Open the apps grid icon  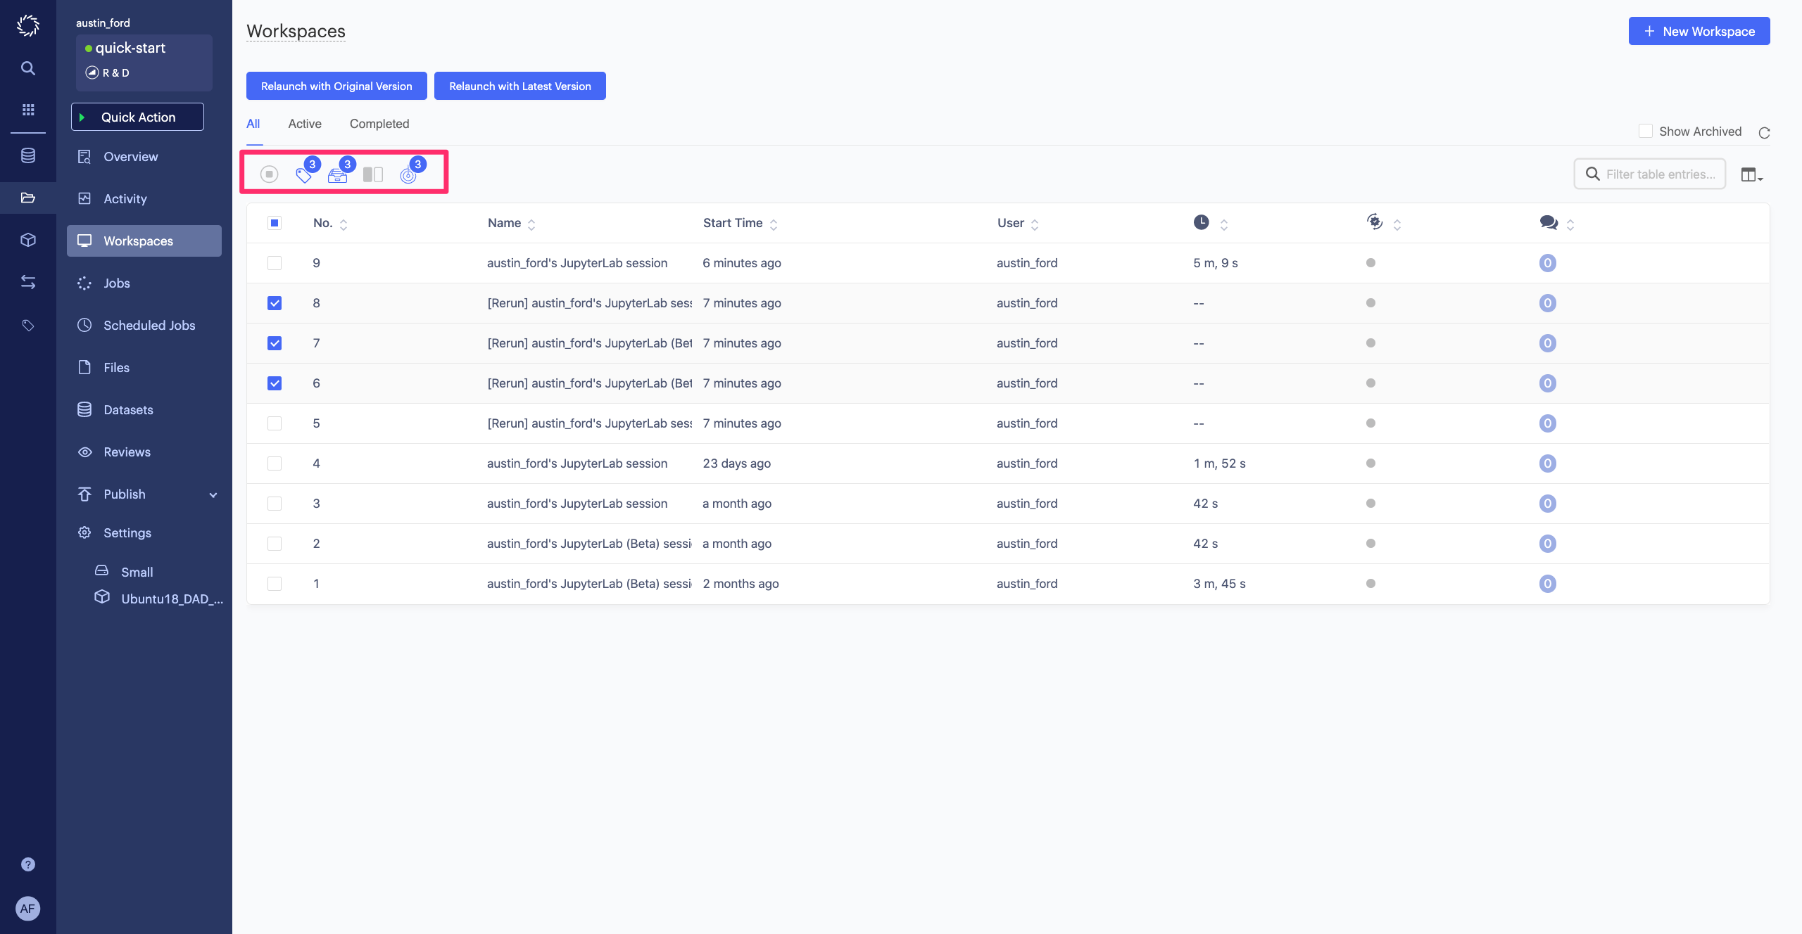pos(28,110)
